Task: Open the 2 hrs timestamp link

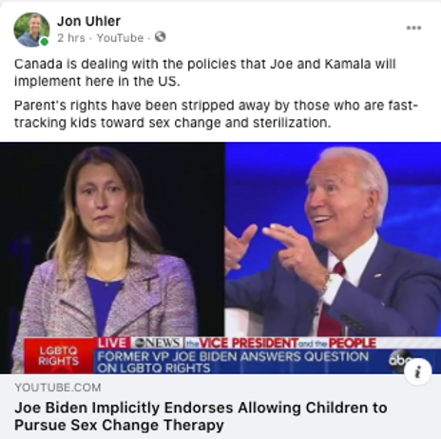Action: (x=71, y=38)
